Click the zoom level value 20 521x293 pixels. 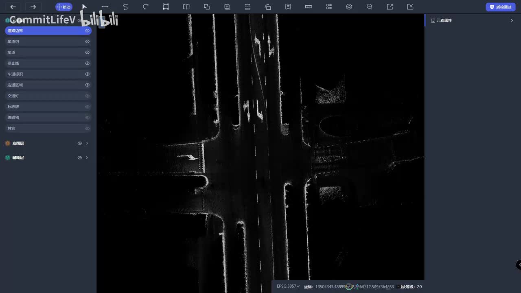[419, 287]
